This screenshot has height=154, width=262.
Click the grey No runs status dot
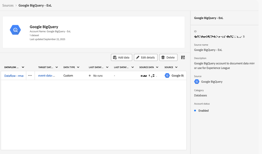(90, 76)
